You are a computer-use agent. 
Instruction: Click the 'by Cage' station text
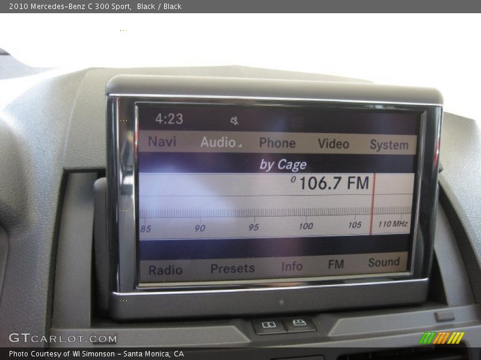point(283,164)
